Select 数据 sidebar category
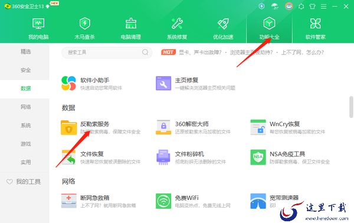Image resolution: width=354 pixels, height=223 pixels. 25,88
